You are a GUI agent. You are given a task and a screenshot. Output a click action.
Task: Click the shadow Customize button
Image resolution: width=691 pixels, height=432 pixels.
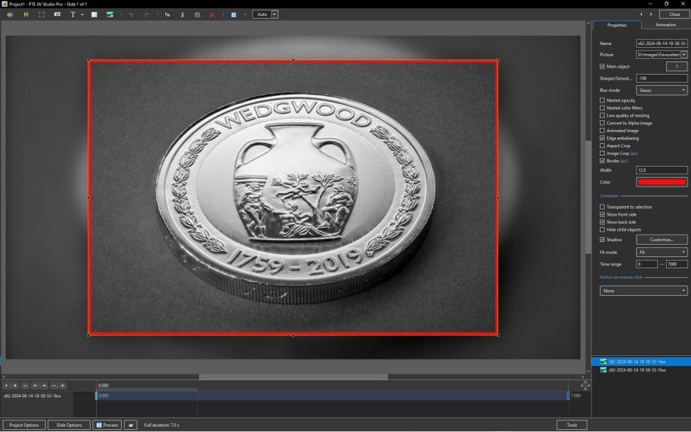pyautogui.click(x=661, y=240)
